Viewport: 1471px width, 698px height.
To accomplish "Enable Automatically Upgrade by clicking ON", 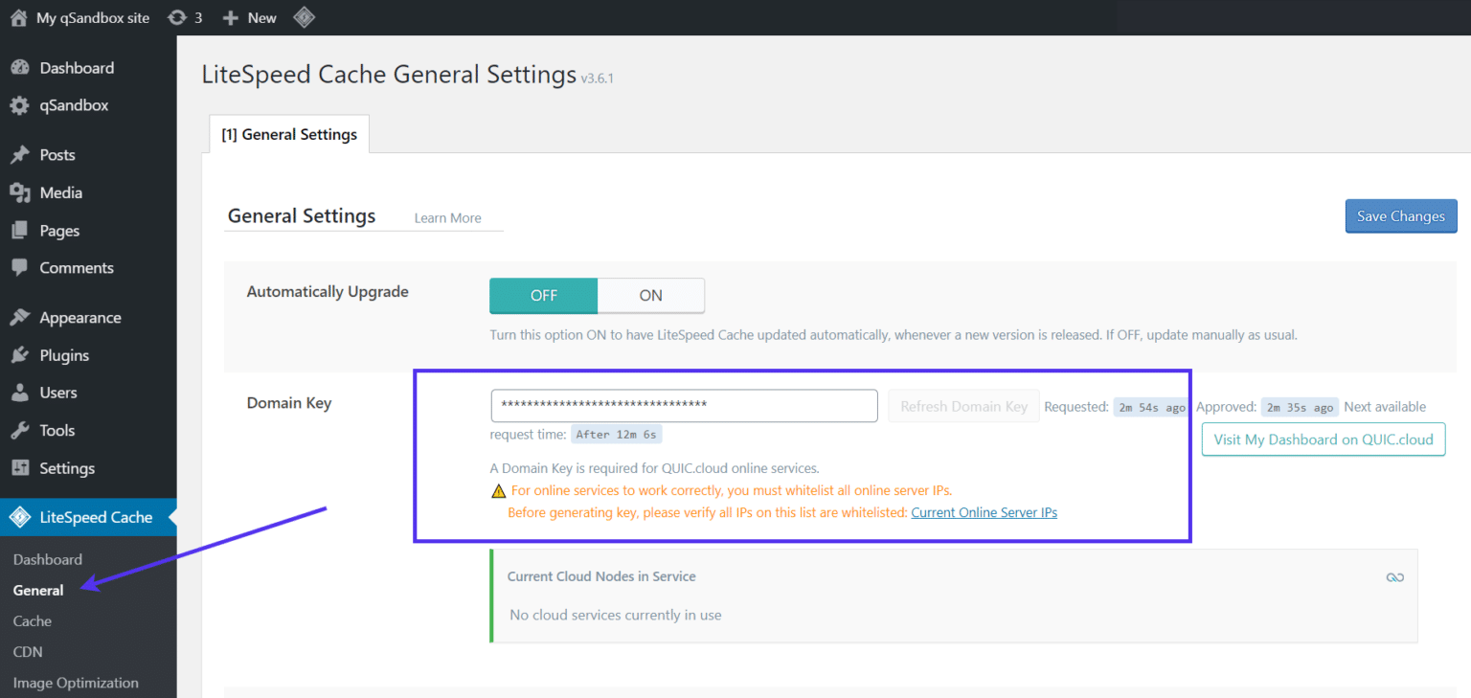I will click(x=650, y=296).
